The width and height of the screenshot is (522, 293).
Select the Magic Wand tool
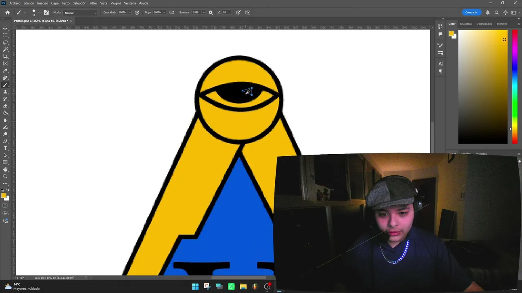5,49
